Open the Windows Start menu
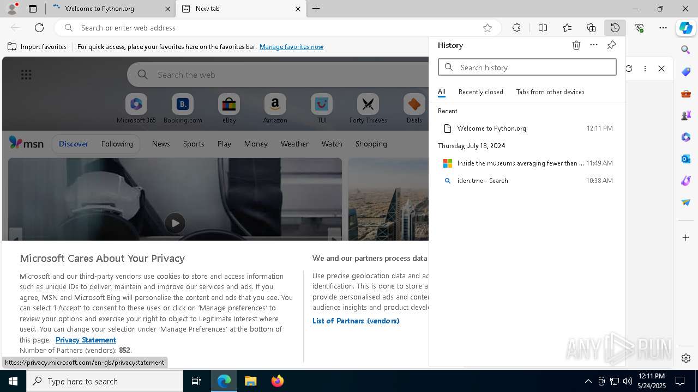Viewport: 698px width, 392px height. [x=13, y=381]
